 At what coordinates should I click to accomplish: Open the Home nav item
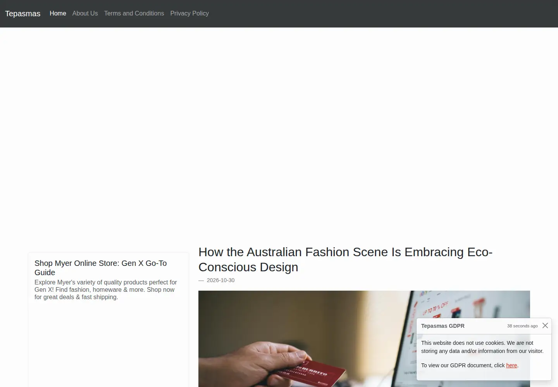(58, 13)
